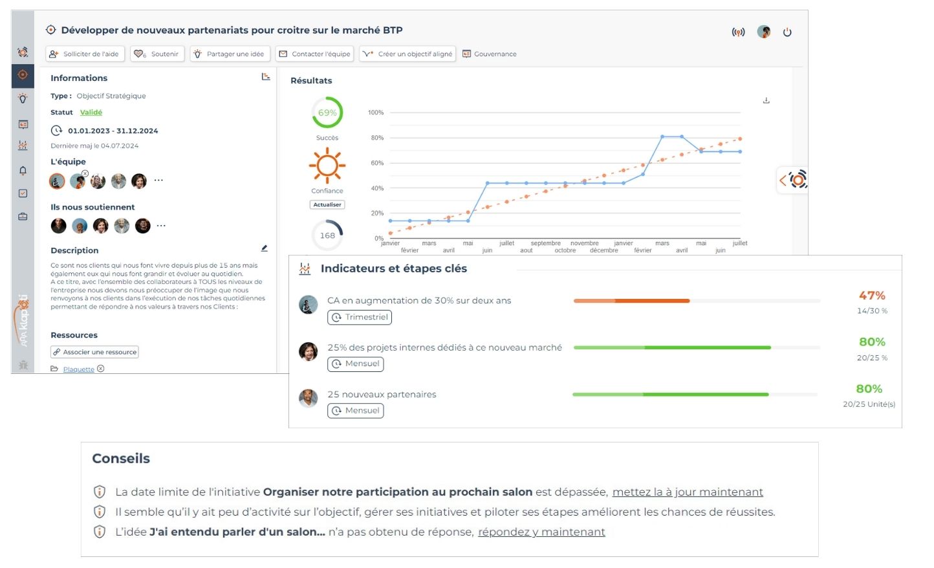Click the Klaxoon logo in sidebar

click(23, 320)
